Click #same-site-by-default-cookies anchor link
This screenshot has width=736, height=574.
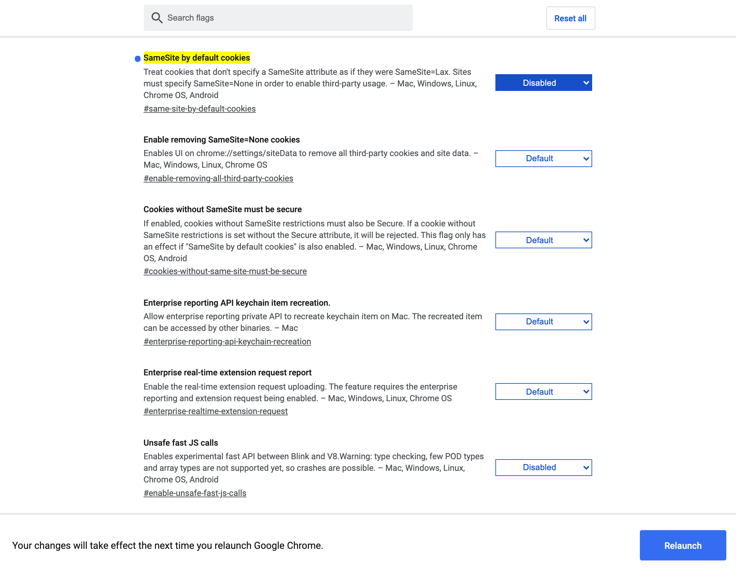pos(200,109)
